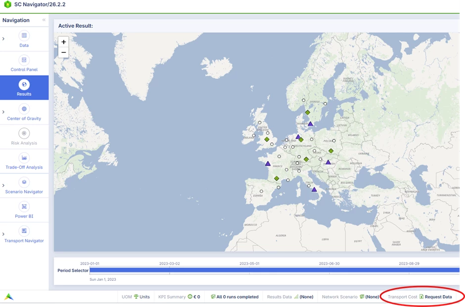Open the Scenario Navigator icon
This screenshot has width=465, height=307.
[x=24, y=182]
